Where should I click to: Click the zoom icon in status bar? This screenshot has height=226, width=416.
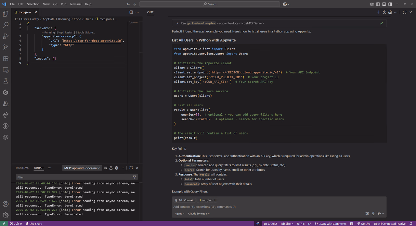(x=258, y=223)
